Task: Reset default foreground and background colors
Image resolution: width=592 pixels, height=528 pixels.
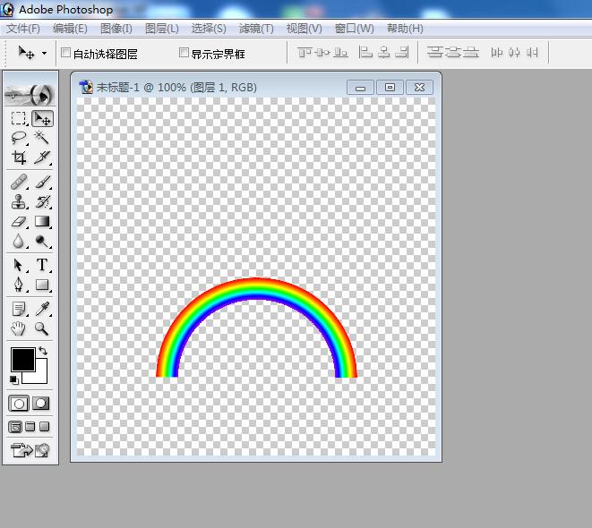Action: tap(14, 379)
